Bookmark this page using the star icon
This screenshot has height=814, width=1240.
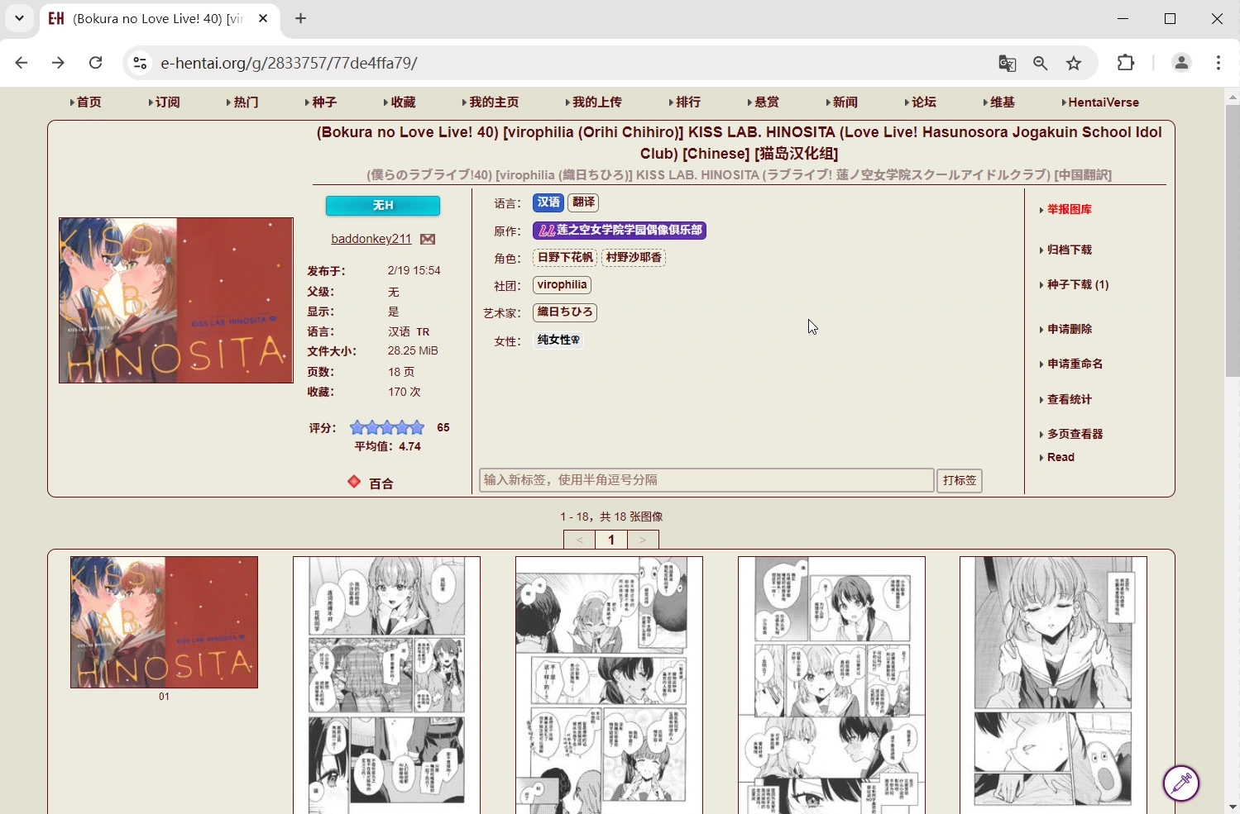[1074, 63]
